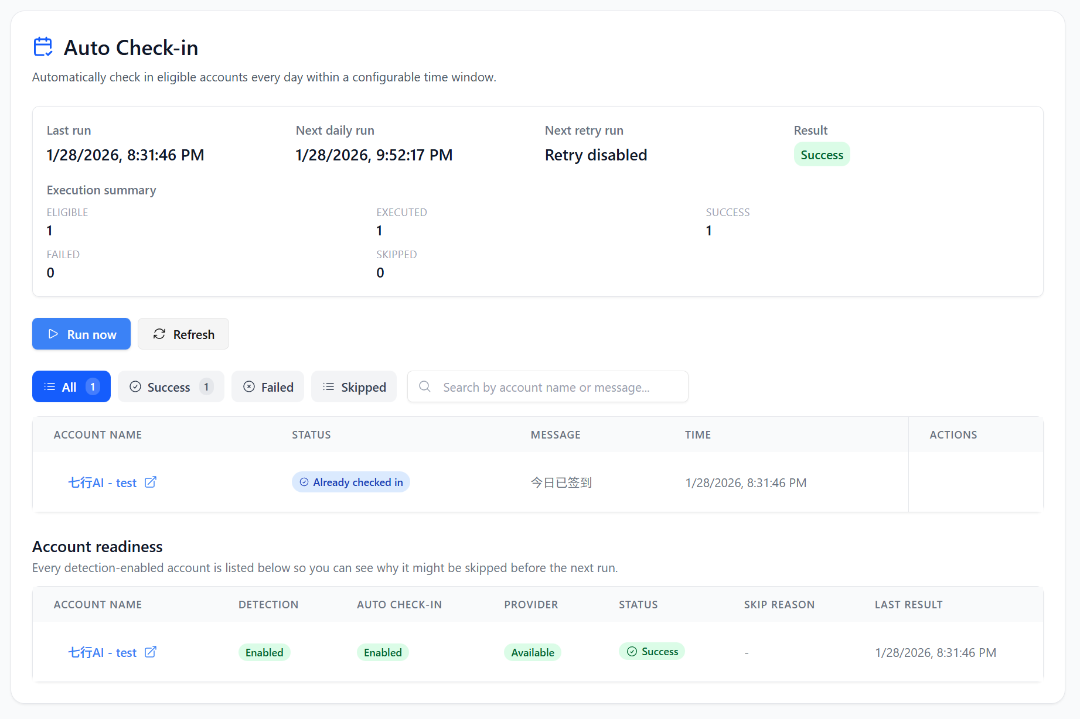Click the Already checked in status badge
Screen dimensions: 1080x719
pos(351,482)
